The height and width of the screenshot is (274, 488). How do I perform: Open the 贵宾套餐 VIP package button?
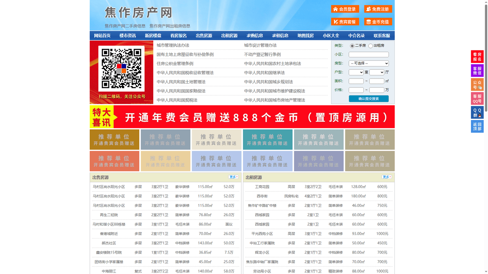click(x=345, y=22)
